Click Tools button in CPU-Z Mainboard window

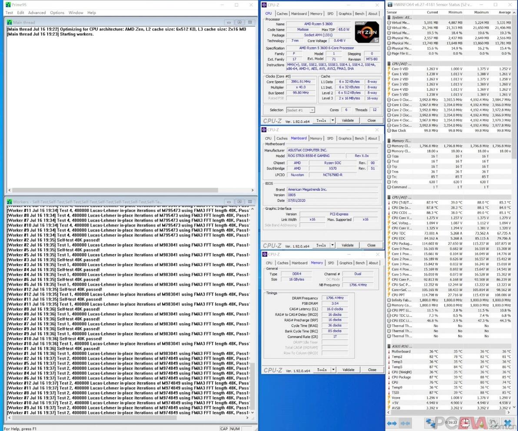pyautogui.click(x=321, y=245)
